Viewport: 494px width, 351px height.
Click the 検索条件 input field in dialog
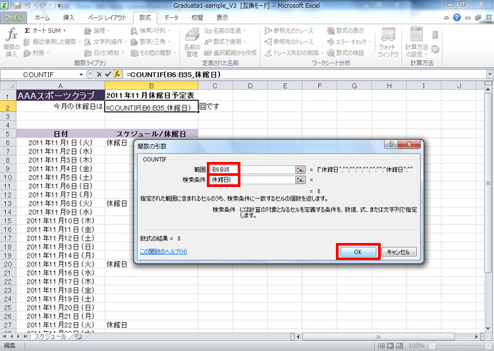coord(253,180)
